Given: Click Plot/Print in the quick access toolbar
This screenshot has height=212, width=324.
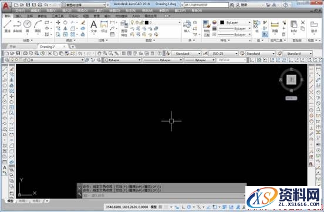Looking at the screenshot, I should [40, 5].
